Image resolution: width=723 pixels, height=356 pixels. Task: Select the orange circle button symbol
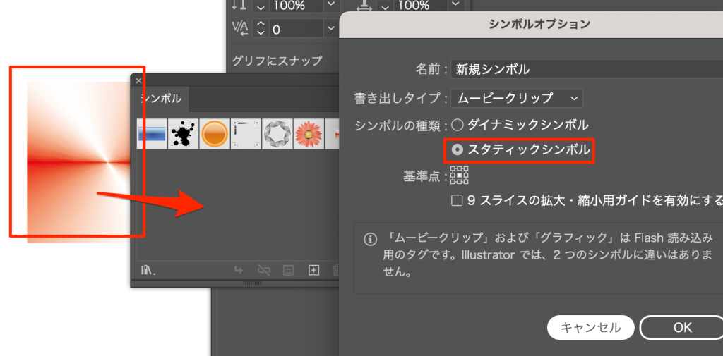[215, 133]
